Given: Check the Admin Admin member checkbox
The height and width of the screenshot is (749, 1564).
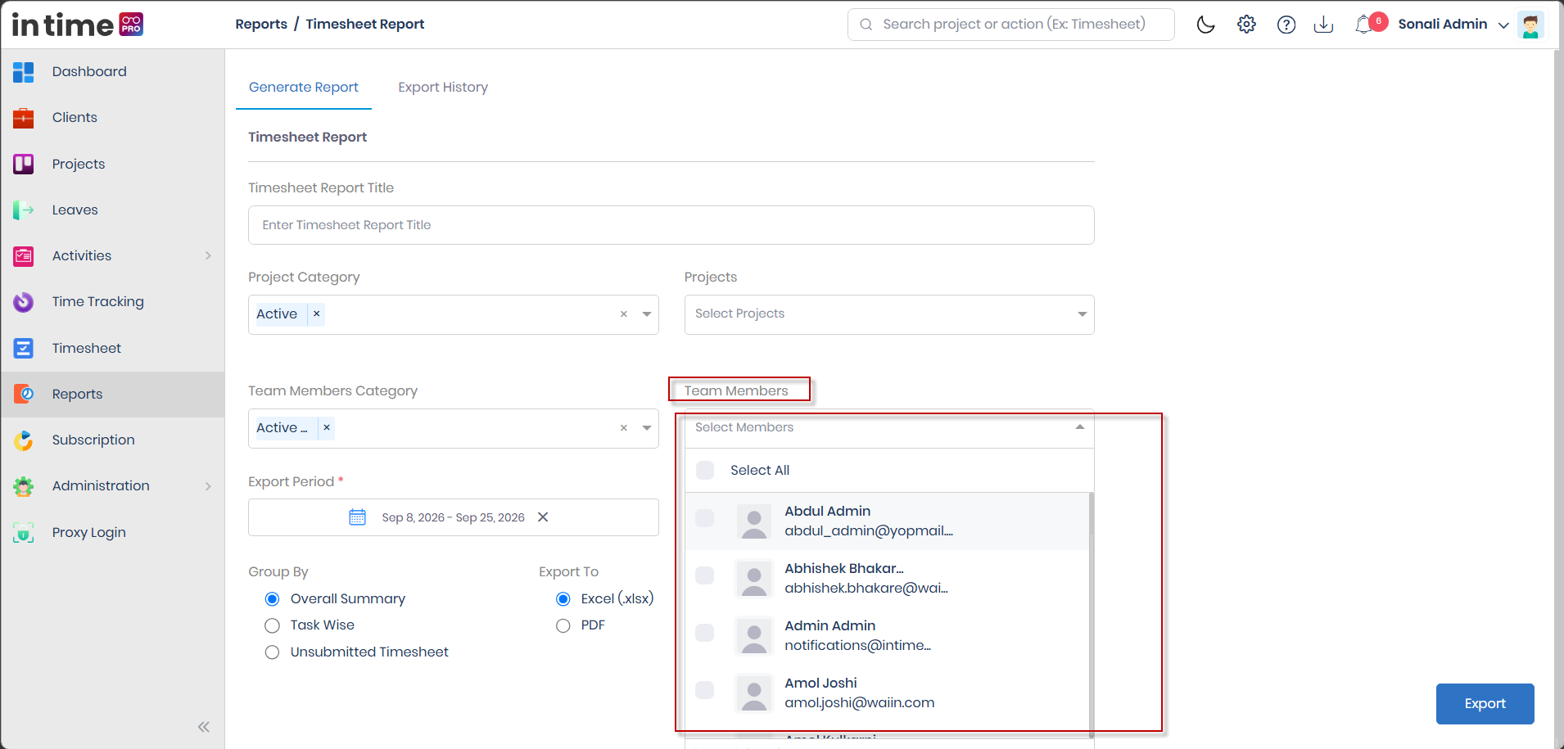Looking at the screenshot, I should [x=705, y=633].
